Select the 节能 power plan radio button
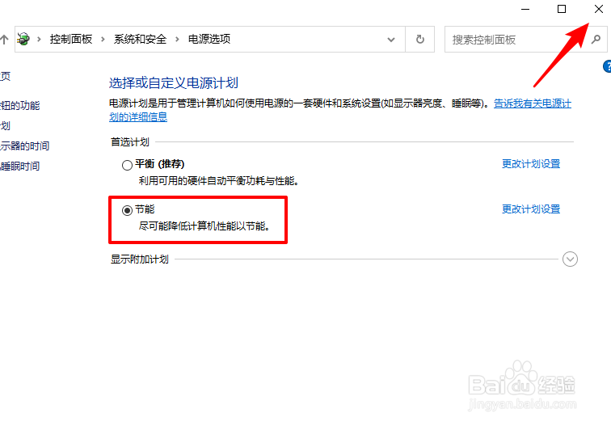The image size is (611, 426). tap(127, 210)
